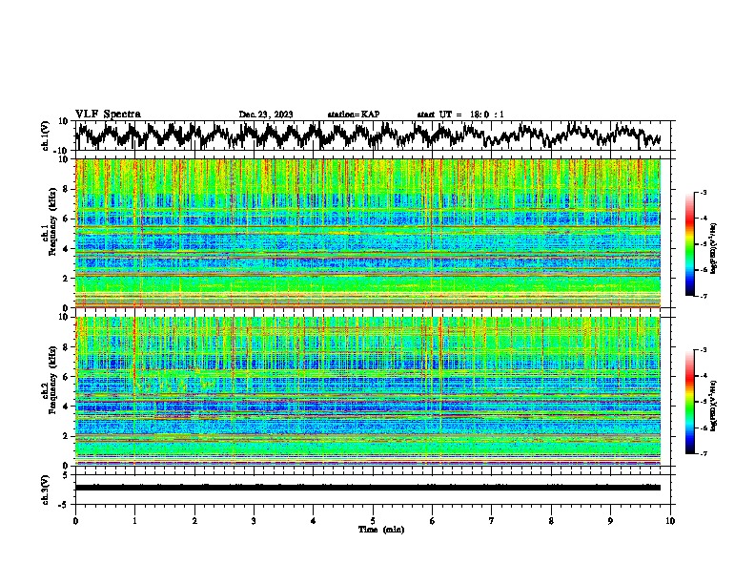This screenshot has width=755, height=584.
Task: Click time axis tick label 0
Action: click(x=75, y=521)
